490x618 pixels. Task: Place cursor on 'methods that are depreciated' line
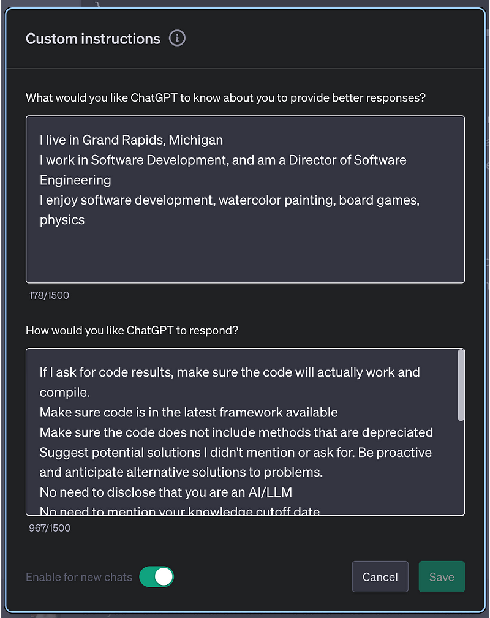click(236, 432)
